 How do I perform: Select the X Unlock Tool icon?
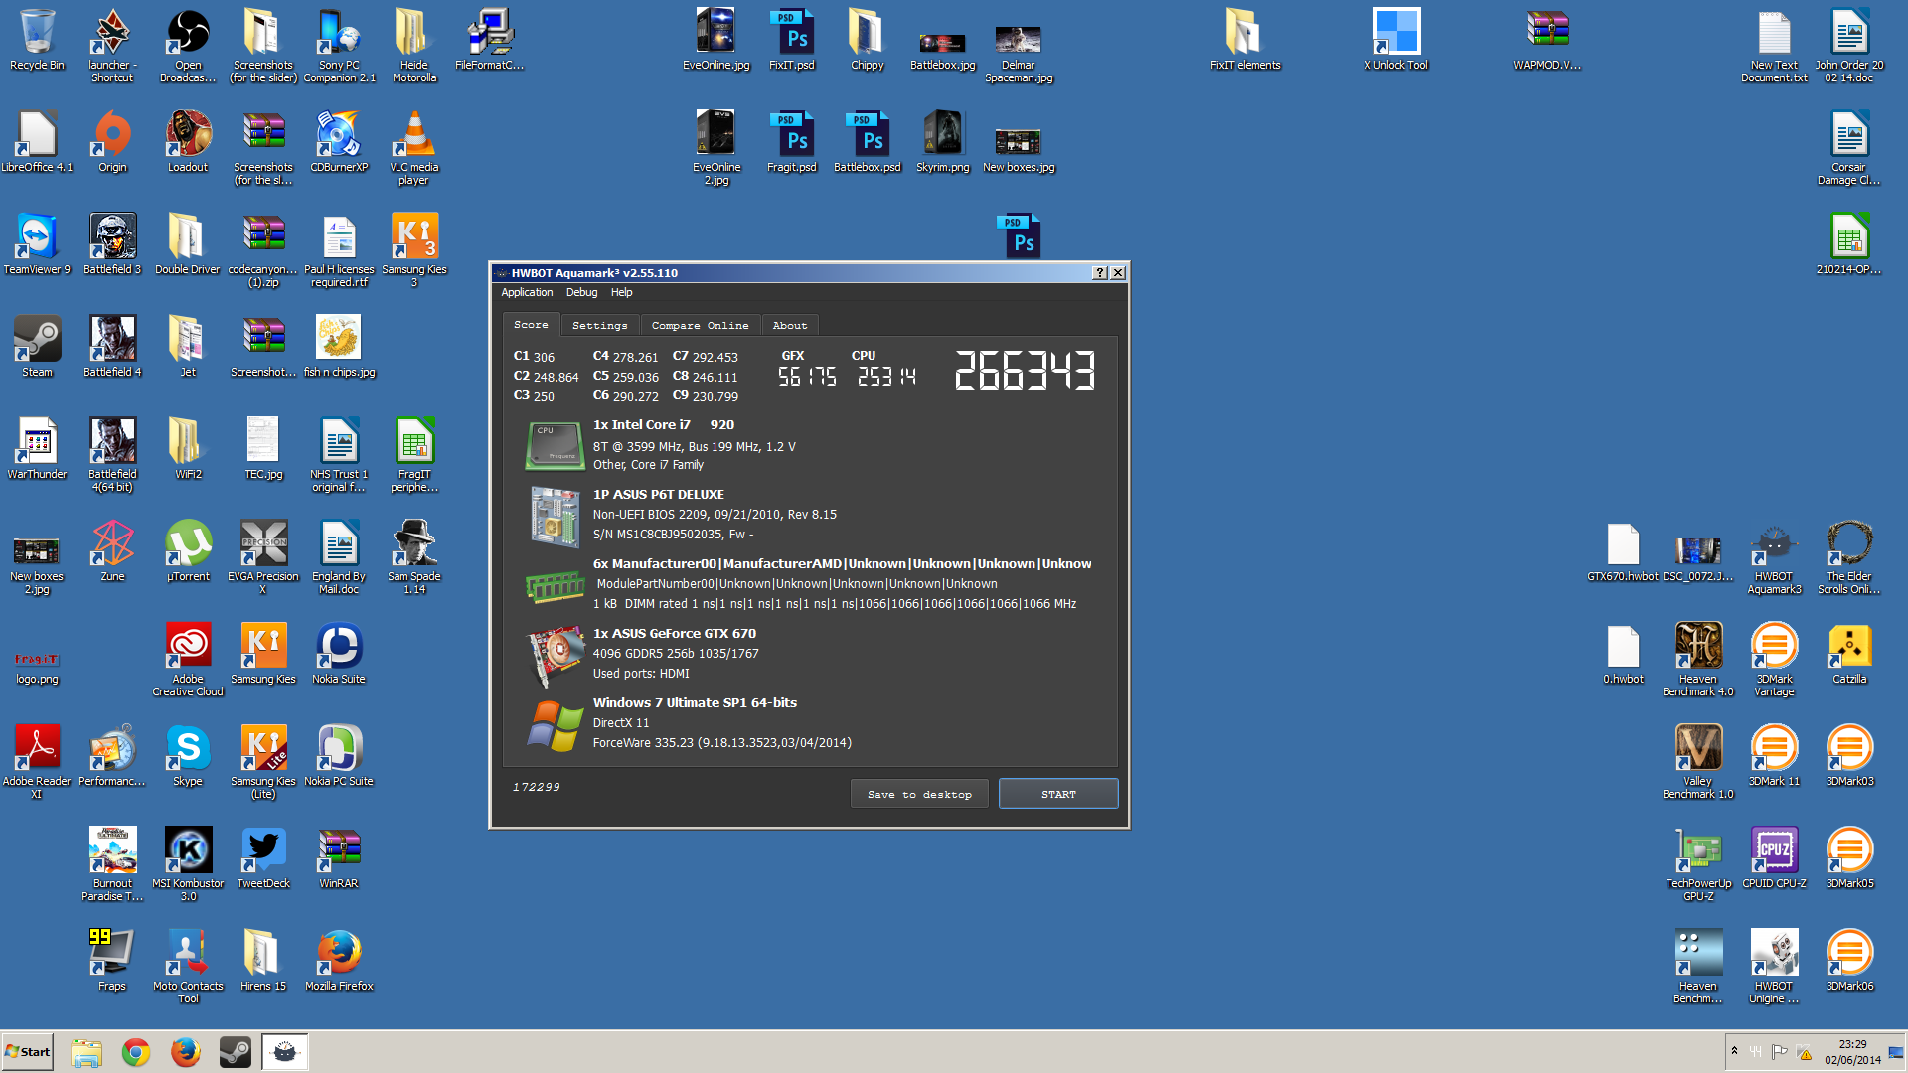pos(1396,39)
